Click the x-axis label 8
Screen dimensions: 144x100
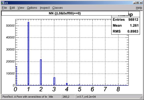(x=118, y=89)
